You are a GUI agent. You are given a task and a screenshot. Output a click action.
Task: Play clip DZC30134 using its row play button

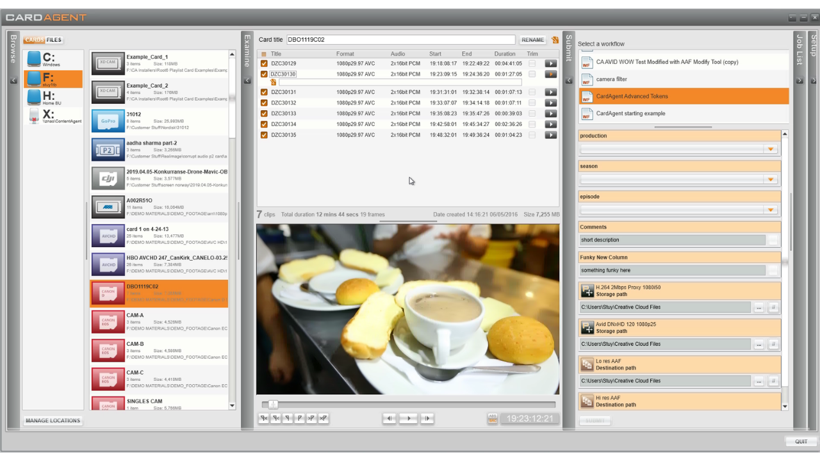(551, 124)
